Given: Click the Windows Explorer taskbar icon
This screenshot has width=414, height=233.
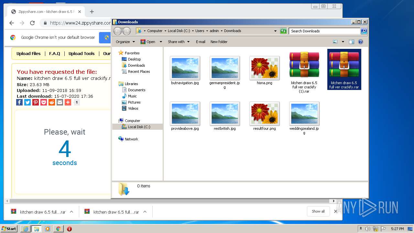Looking at the screenshot, I should [37, 229].
